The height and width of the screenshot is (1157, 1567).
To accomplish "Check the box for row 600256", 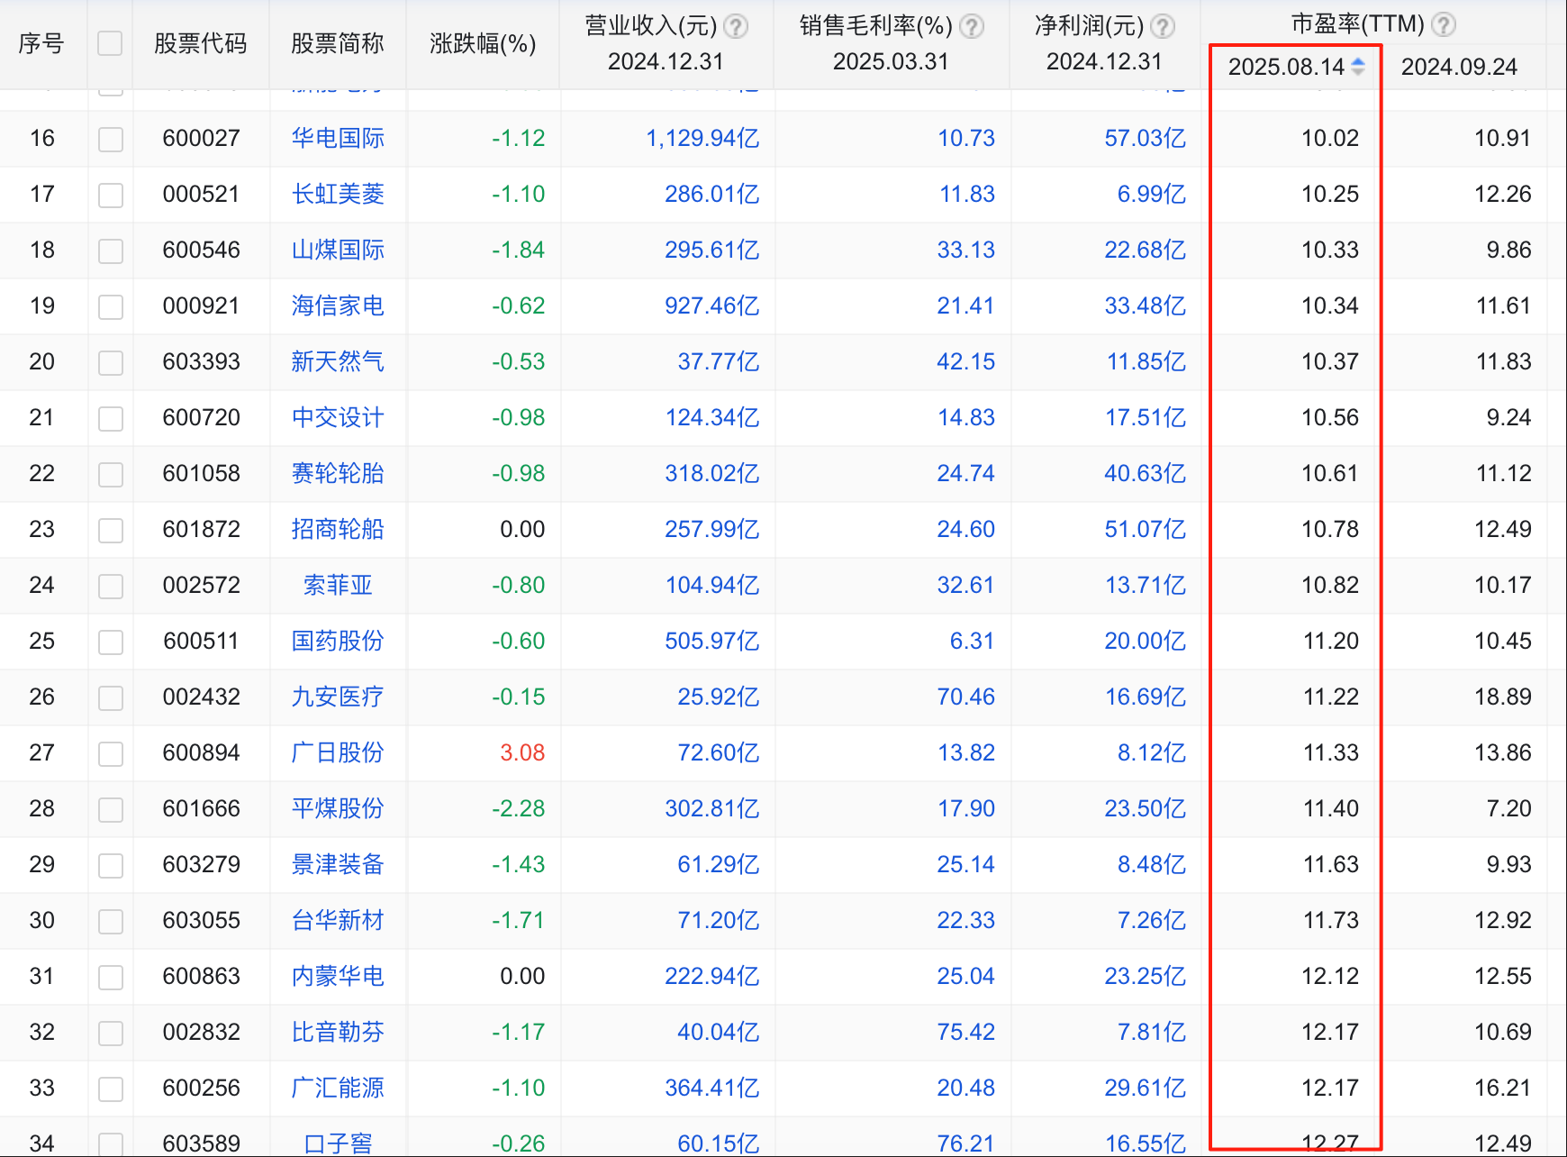I will (111, 1089).
